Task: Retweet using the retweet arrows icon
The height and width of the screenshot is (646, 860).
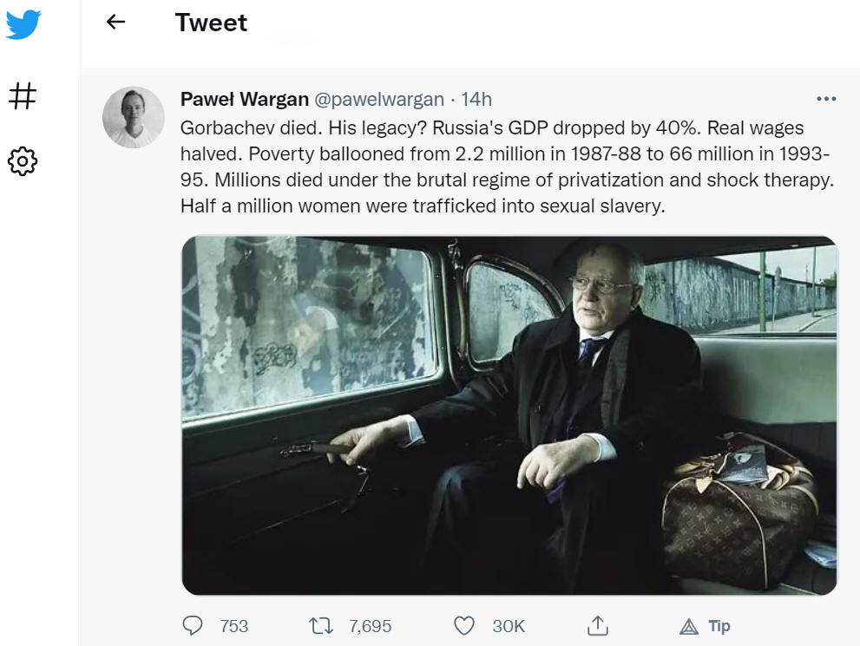Action: point(321,625)
